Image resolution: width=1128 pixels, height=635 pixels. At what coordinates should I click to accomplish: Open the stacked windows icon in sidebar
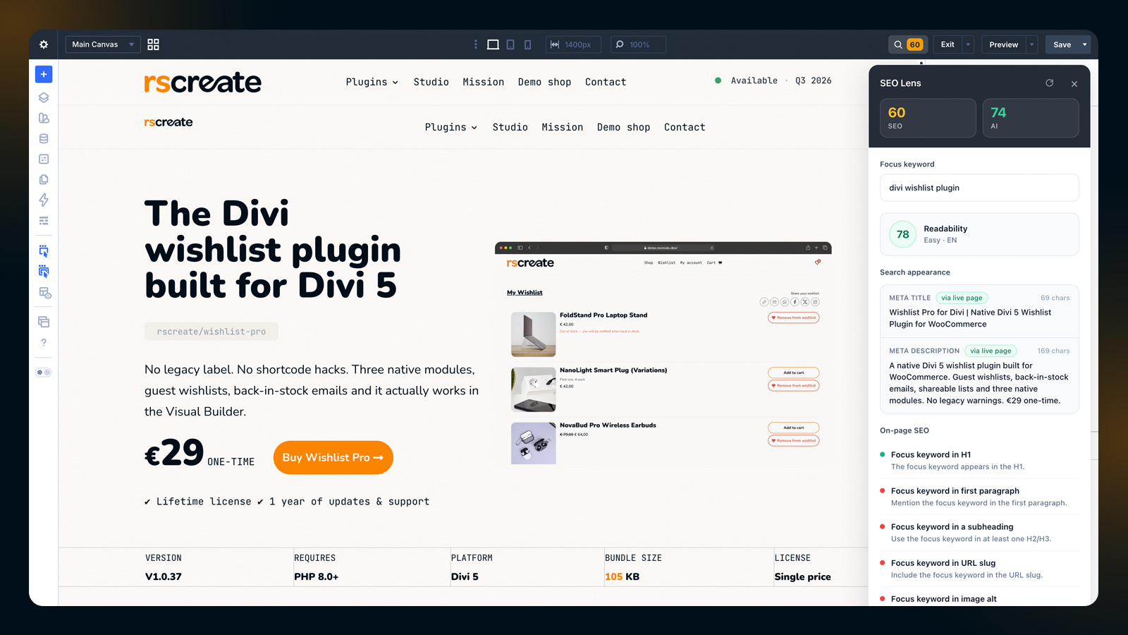point(44,322)
